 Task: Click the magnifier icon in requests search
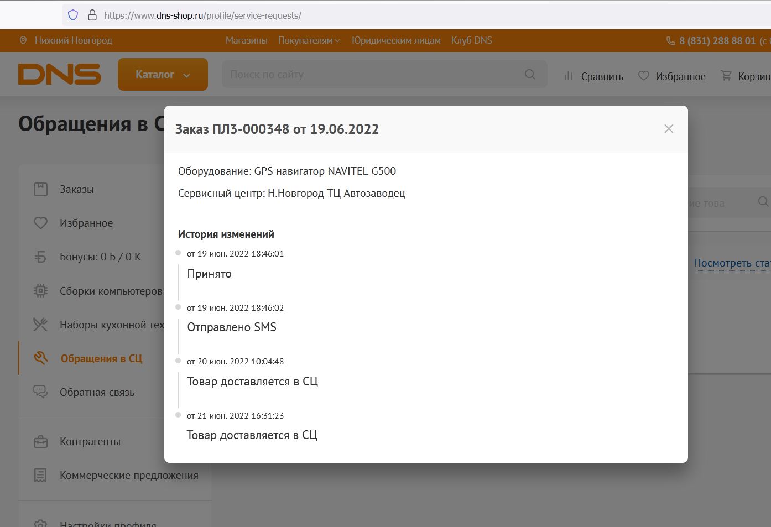pyautogui.click(x=763, y=201)
